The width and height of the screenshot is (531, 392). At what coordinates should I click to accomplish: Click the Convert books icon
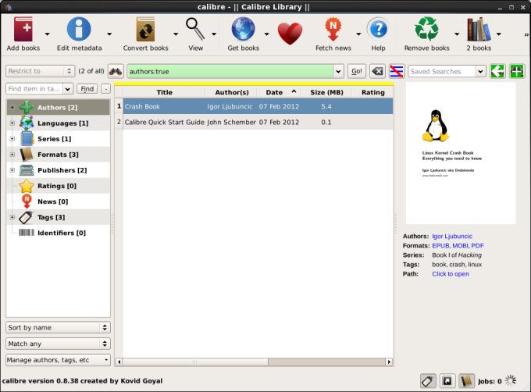point(145,29)
